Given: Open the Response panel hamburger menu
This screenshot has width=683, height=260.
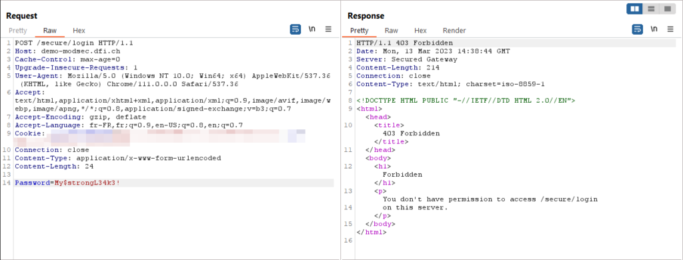Looking at the screenshot, I should [x=670, y=29].
